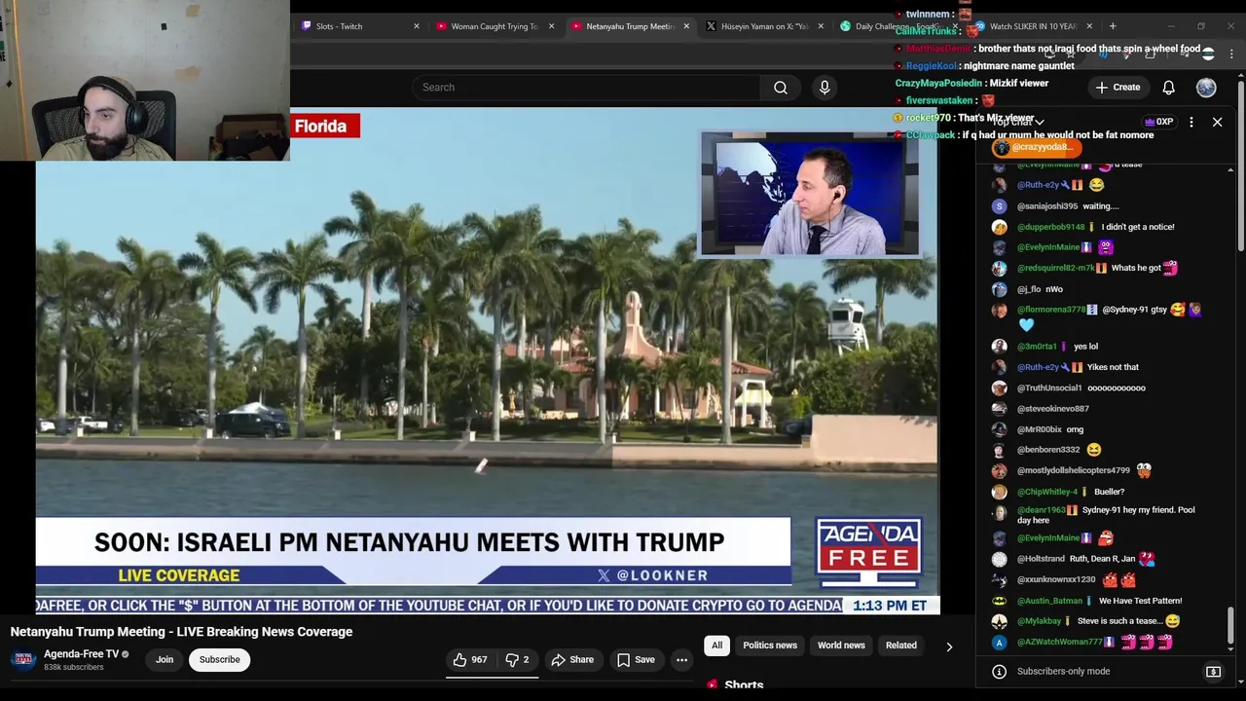This screenshot has height=701, width=1246.
Task: Start voice search with the microphone icon
Action: tap(825, 88)
